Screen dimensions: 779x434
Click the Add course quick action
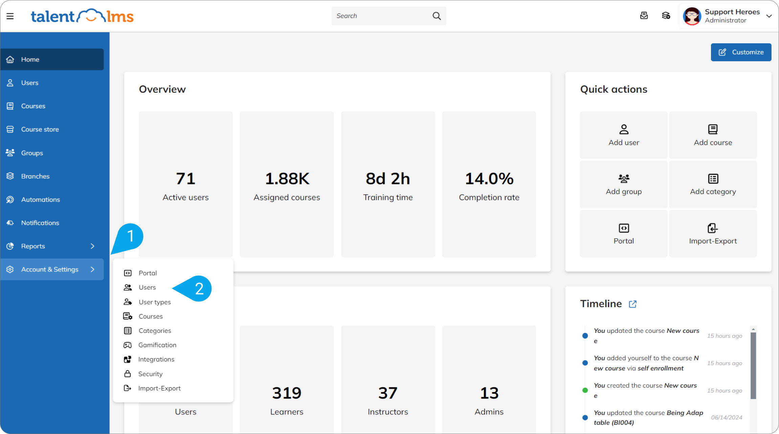click(x=713, y=135)
